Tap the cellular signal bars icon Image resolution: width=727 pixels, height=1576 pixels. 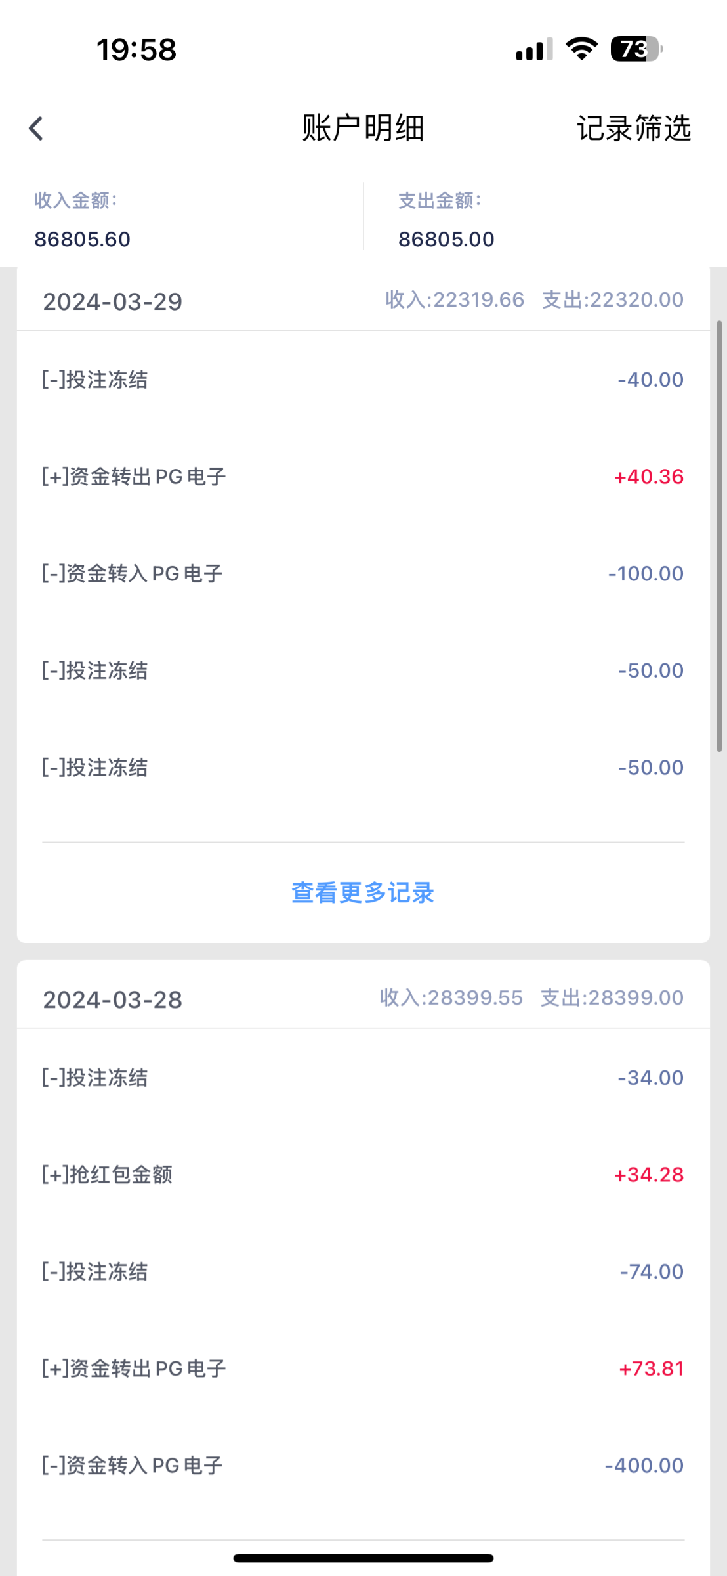click(x=534, y=49)
